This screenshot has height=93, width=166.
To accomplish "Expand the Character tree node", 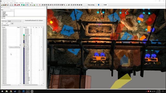I will pyautogui.click(x=2, y=15).
